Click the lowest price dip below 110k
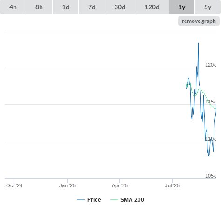 209,155
